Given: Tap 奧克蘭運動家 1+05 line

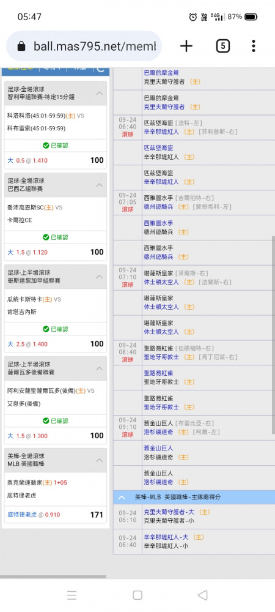Looking at the screenshot, I should (x=38, y=483).
